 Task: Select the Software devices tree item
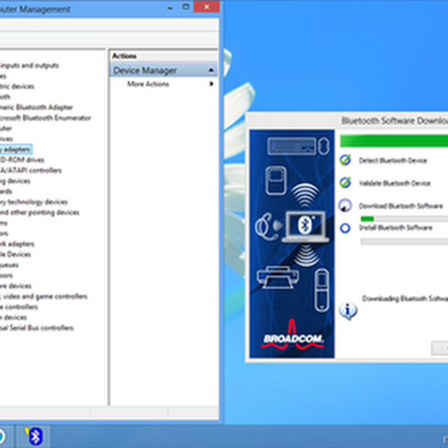point(16,286)
